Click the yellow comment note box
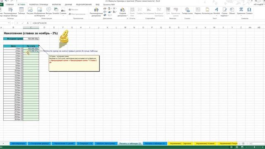Screen dimensions: 265x149 [x=74, y=63]
